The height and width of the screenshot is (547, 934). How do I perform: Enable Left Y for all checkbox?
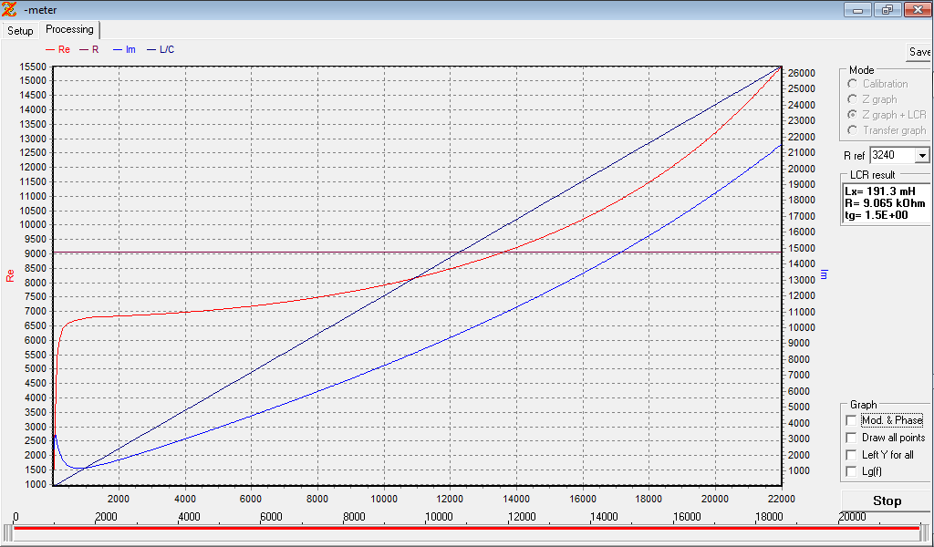(x=851, y=455)
